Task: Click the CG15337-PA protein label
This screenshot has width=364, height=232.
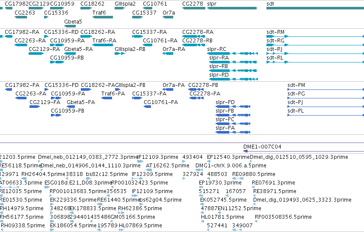Action: [x=149, y=94]
